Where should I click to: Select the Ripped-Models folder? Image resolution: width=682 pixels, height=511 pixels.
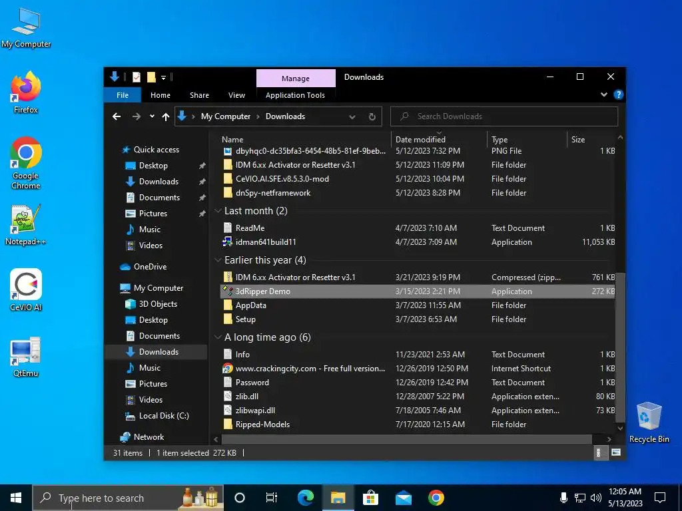(x=262, y=425)
